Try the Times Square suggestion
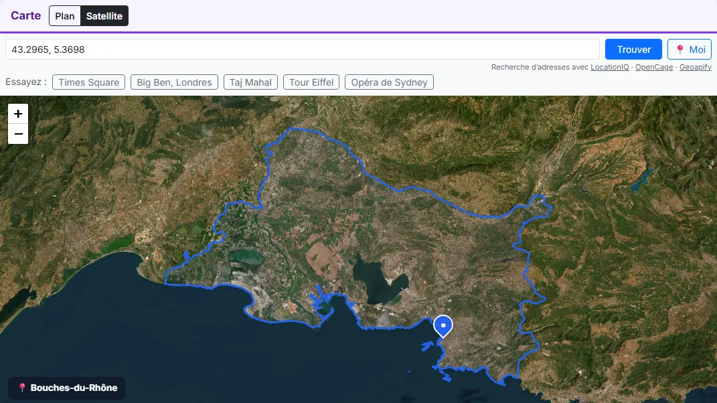 pos(89,82)
